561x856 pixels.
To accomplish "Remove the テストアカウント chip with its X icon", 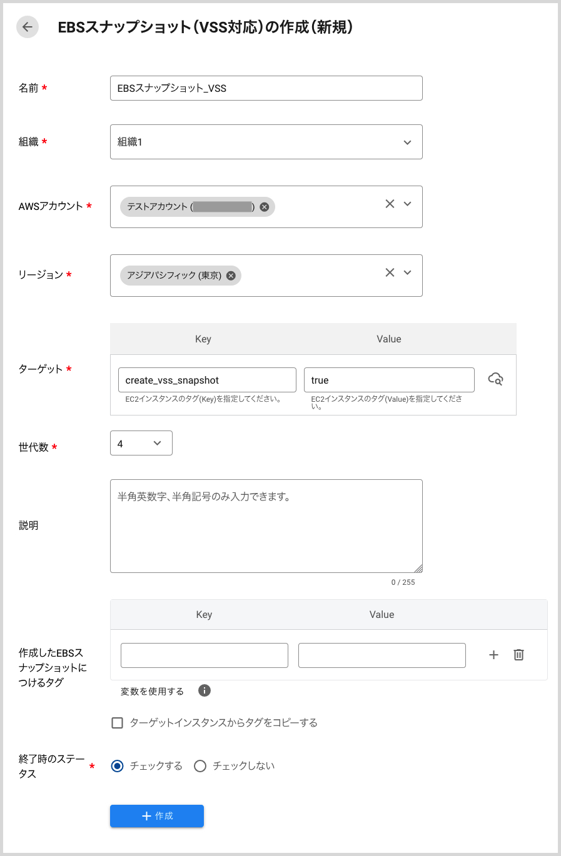I will point(264,206).
